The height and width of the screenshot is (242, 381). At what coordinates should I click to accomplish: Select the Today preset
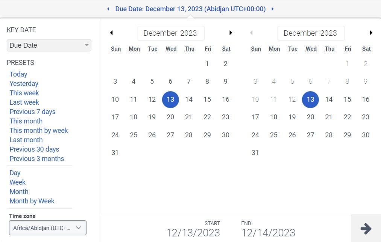point(18,74)
